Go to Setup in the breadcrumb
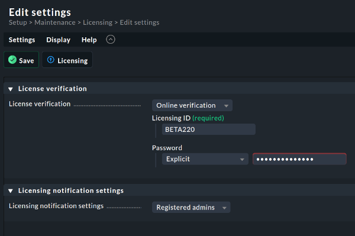The height and width of the screenshot is (236, 355). (x=18, y=22)
